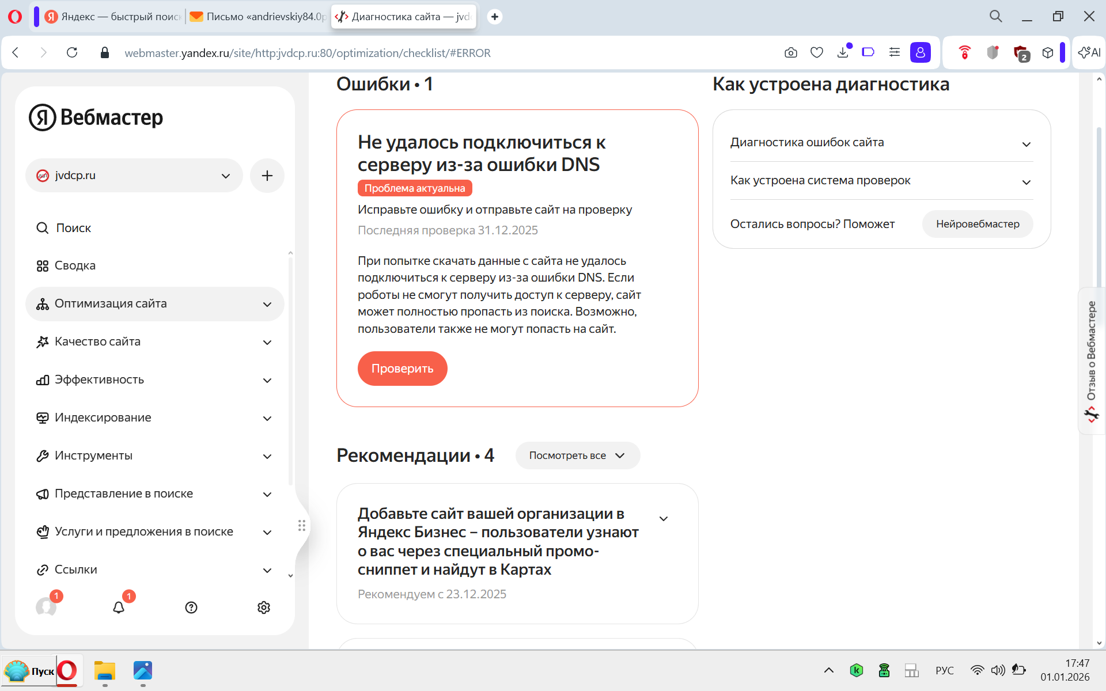
Task: Click the help question mark icon
Action: [x=191, y=608]
